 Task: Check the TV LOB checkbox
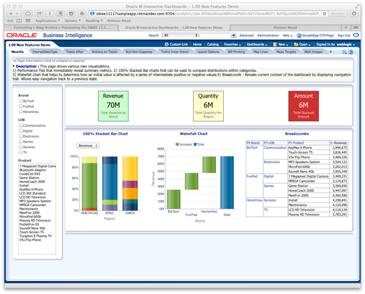point(21,152)
